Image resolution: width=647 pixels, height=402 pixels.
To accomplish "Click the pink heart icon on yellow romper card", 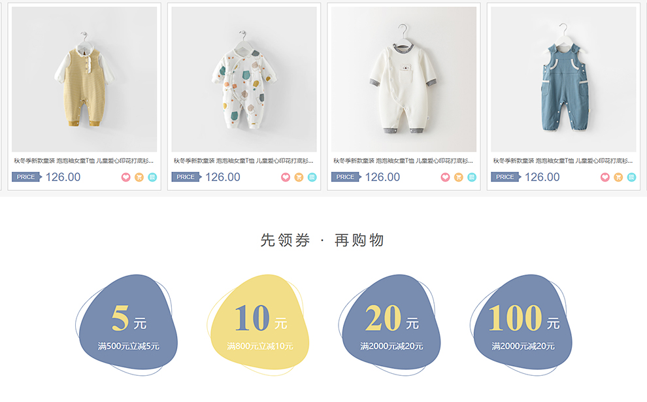I will click(126, 177).
